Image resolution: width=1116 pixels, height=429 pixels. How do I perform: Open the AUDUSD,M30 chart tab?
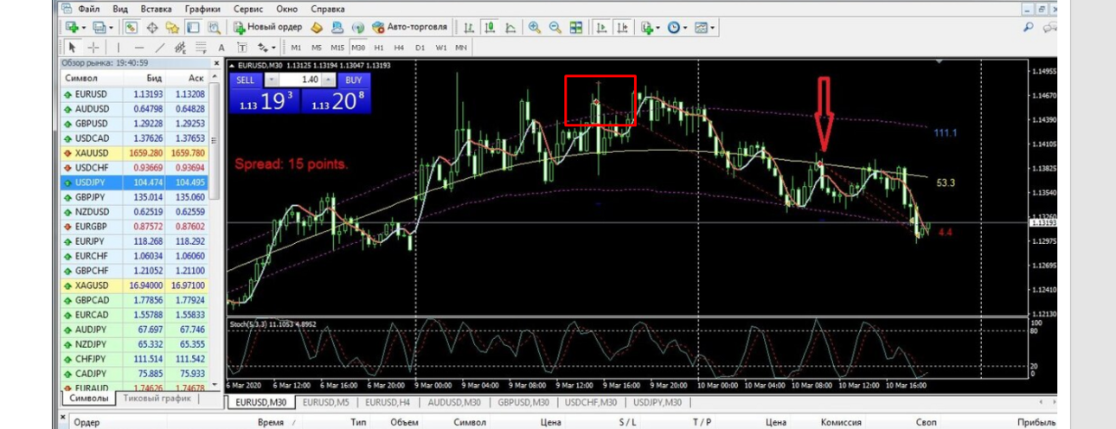pyautogui.click(x=456, y=402)
